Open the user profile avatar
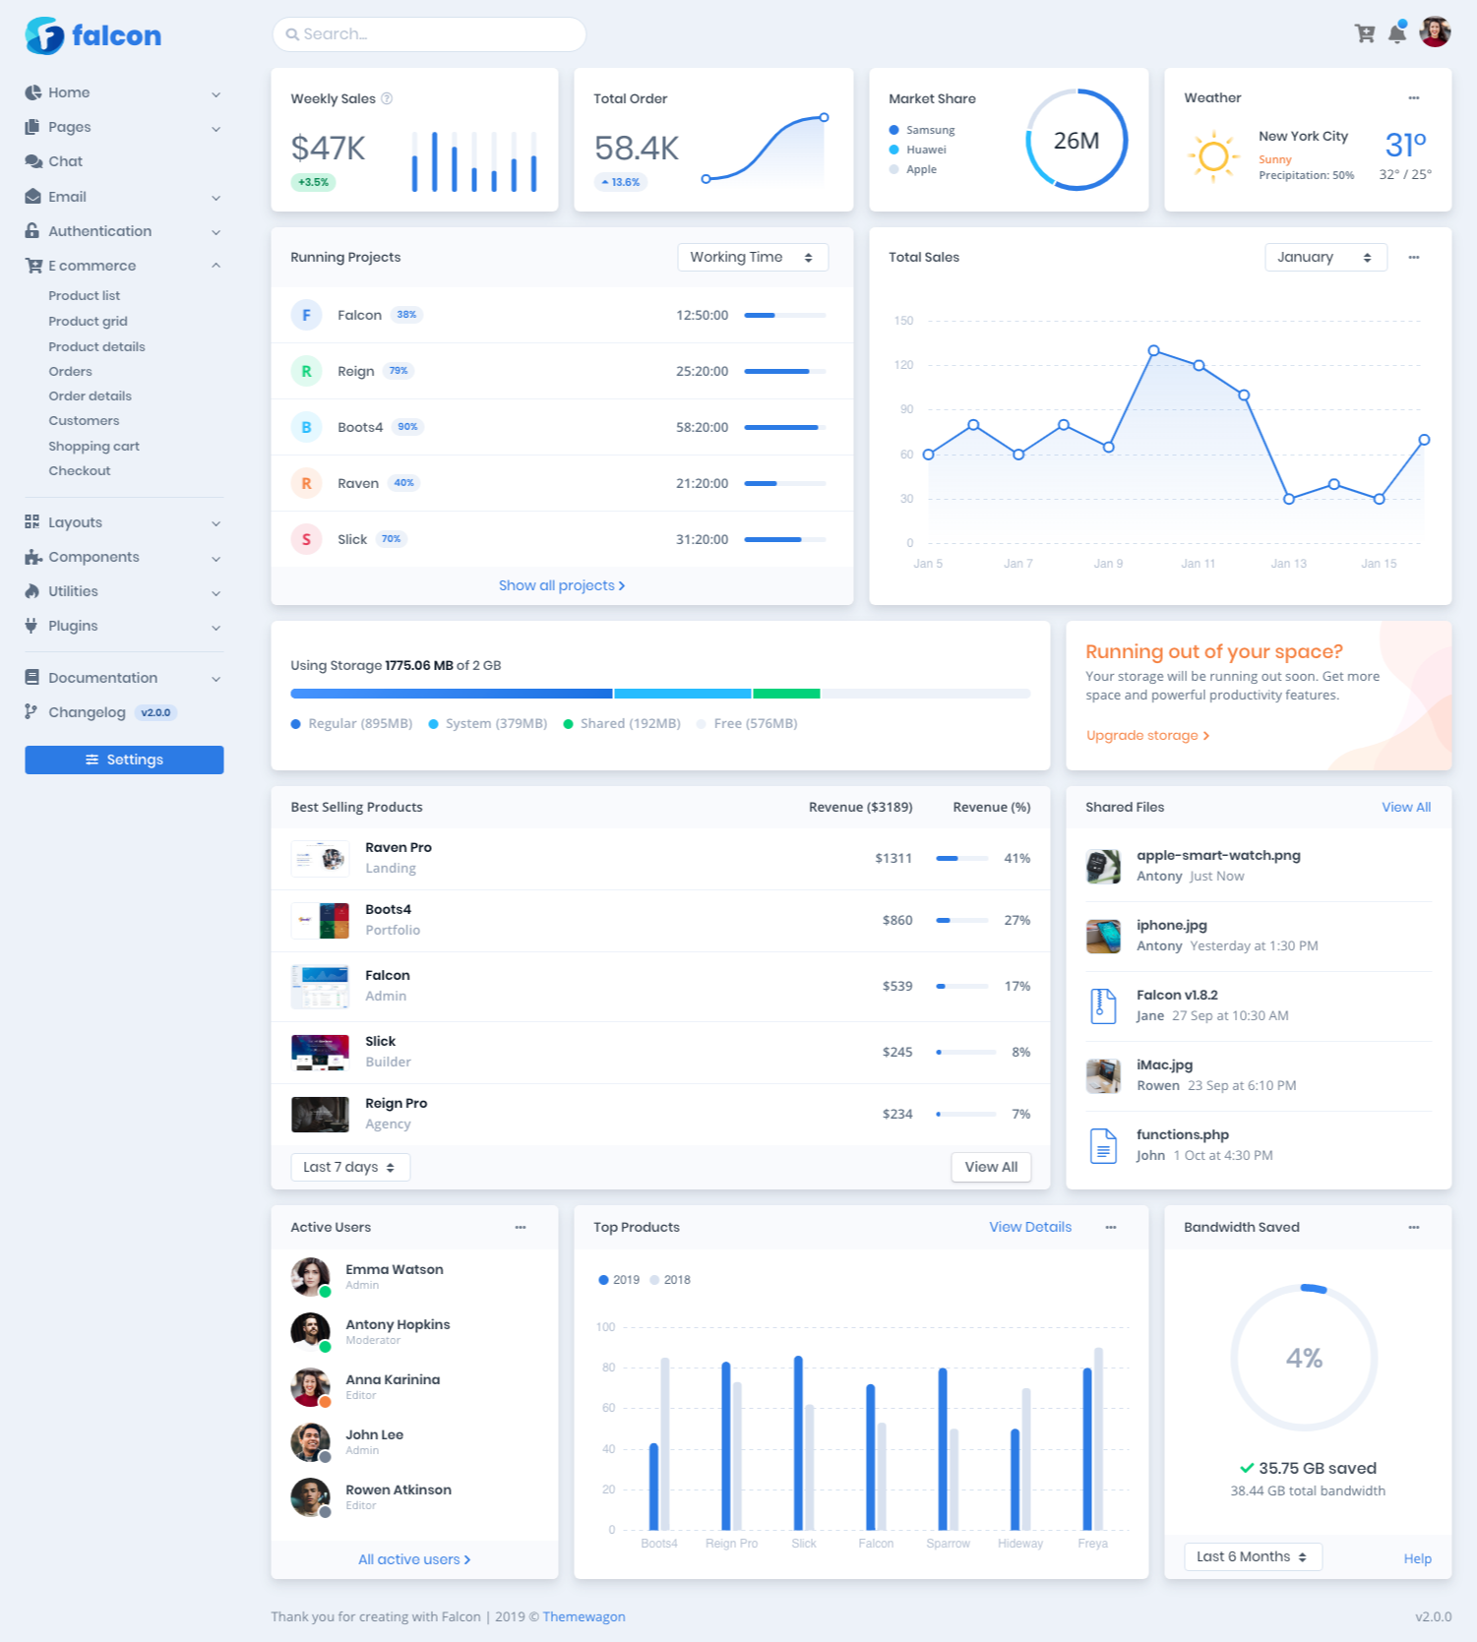Image resolution: width=1477 pixels, height=1642 pixels. coord(1435,32)
